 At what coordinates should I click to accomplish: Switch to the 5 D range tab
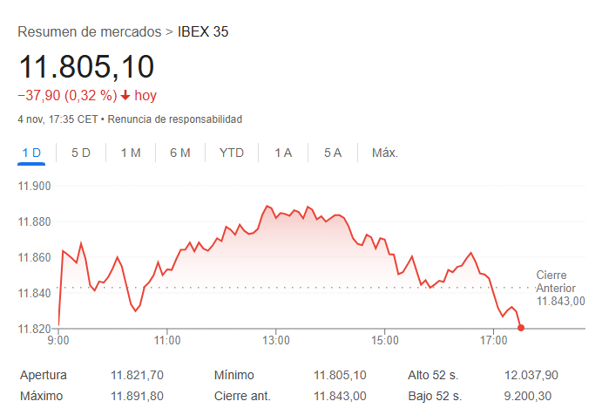pyautogui.click(x=81, y=153)
